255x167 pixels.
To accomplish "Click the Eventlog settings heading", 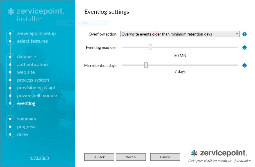I will (107, 12).
